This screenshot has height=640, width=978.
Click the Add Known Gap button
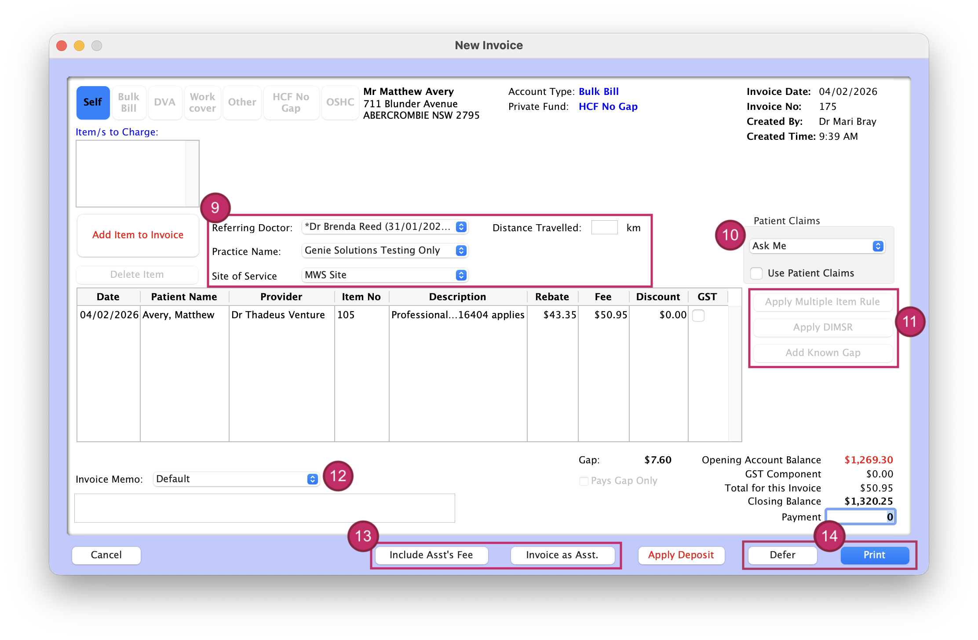coord(823,353)
